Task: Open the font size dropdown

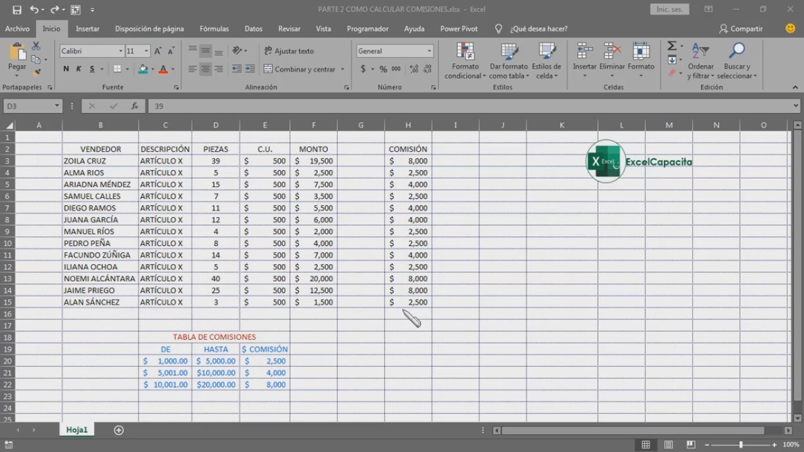Action: point(146,51)
